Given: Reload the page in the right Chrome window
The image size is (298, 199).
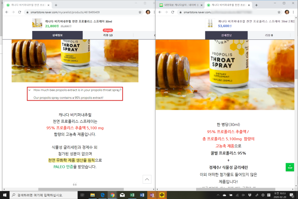Looking at the screenshot, I should [172, 12].
